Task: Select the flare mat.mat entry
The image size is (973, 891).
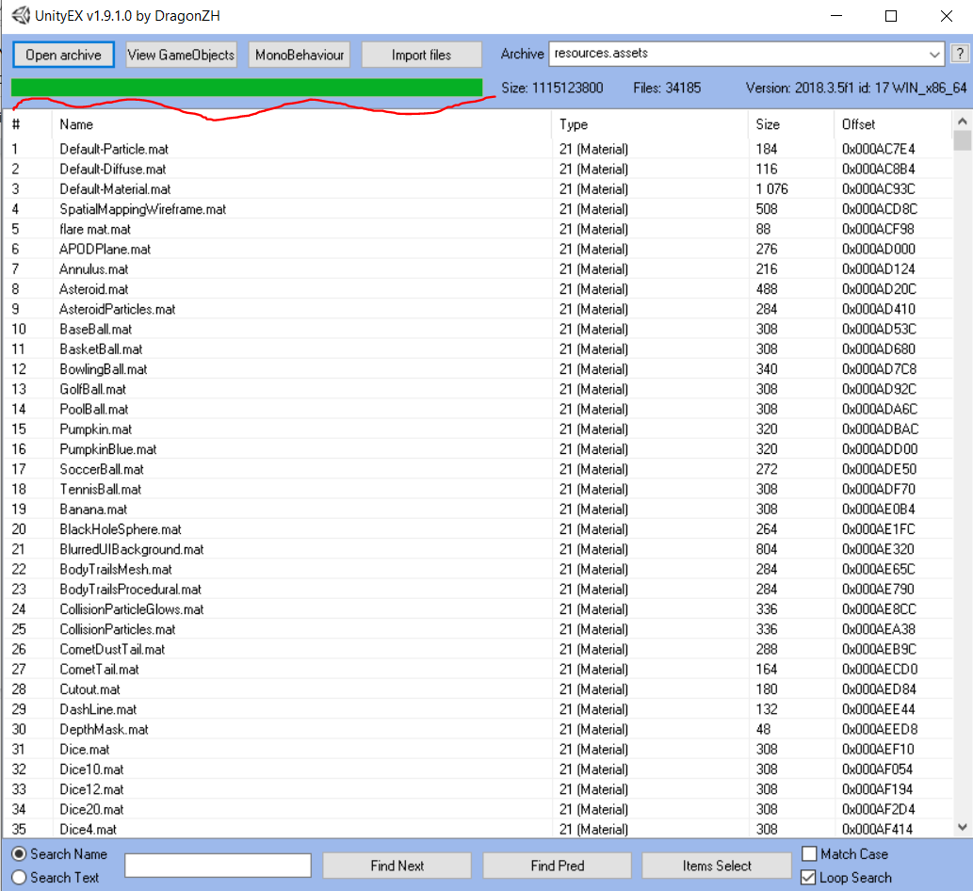Action: [478, 229]
